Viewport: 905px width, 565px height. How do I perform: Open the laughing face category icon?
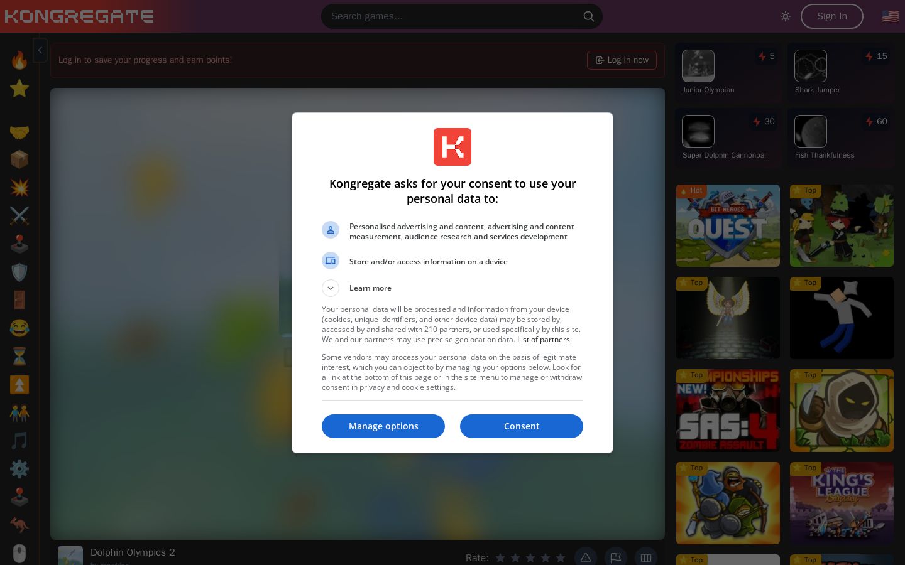19,328
